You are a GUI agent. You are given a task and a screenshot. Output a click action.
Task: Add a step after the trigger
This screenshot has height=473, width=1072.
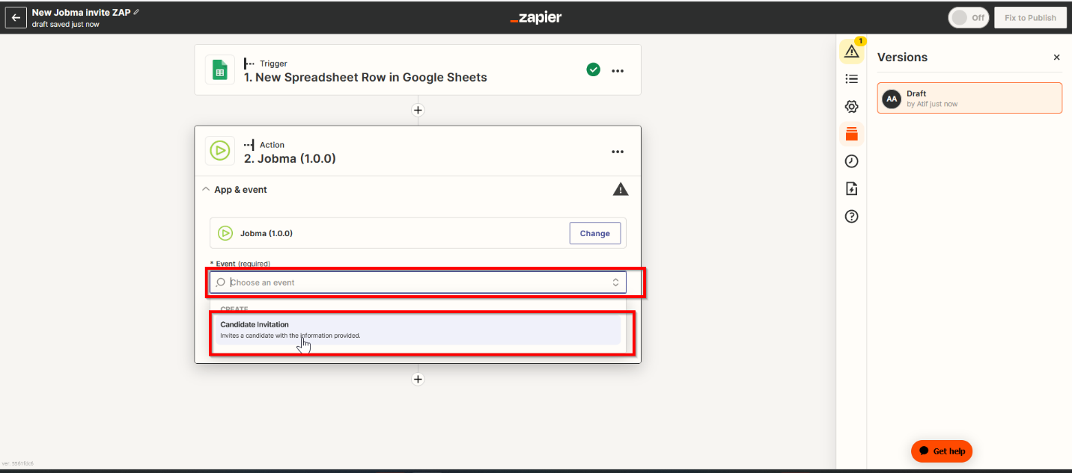[x=418, y=110]
